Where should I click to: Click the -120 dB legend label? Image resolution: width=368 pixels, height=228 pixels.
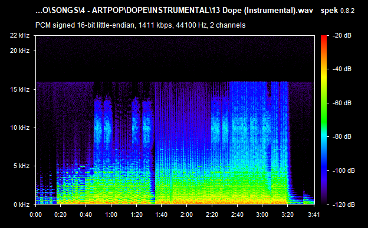[x=344, y=204]
